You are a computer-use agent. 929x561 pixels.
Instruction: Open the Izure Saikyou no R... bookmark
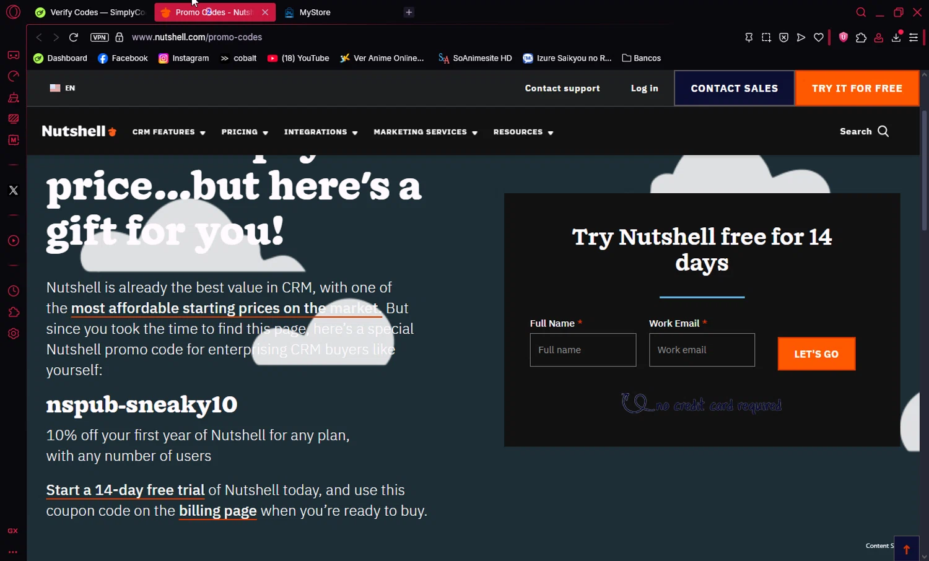pos(567,58)
